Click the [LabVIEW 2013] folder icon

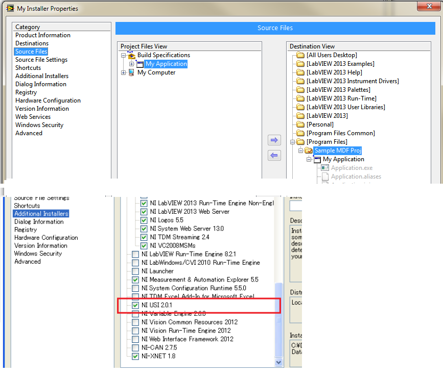pyautogui.click(x=300, y=116)
